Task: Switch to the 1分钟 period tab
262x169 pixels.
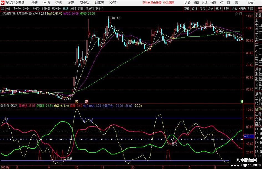Action: click(17, 9)
